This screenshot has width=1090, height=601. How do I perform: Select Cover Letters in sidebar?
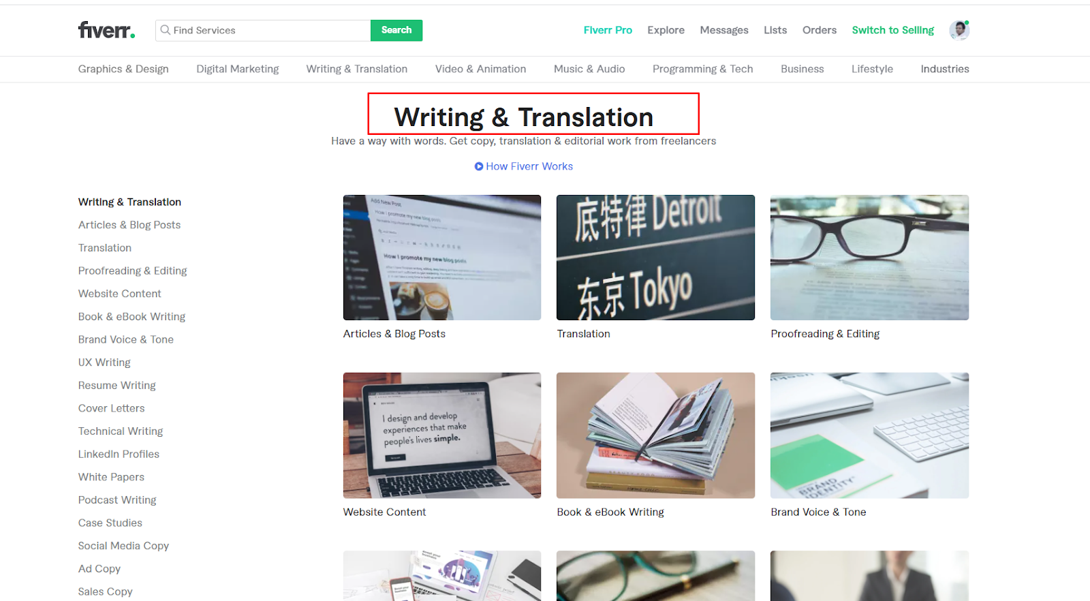(112, 408)
